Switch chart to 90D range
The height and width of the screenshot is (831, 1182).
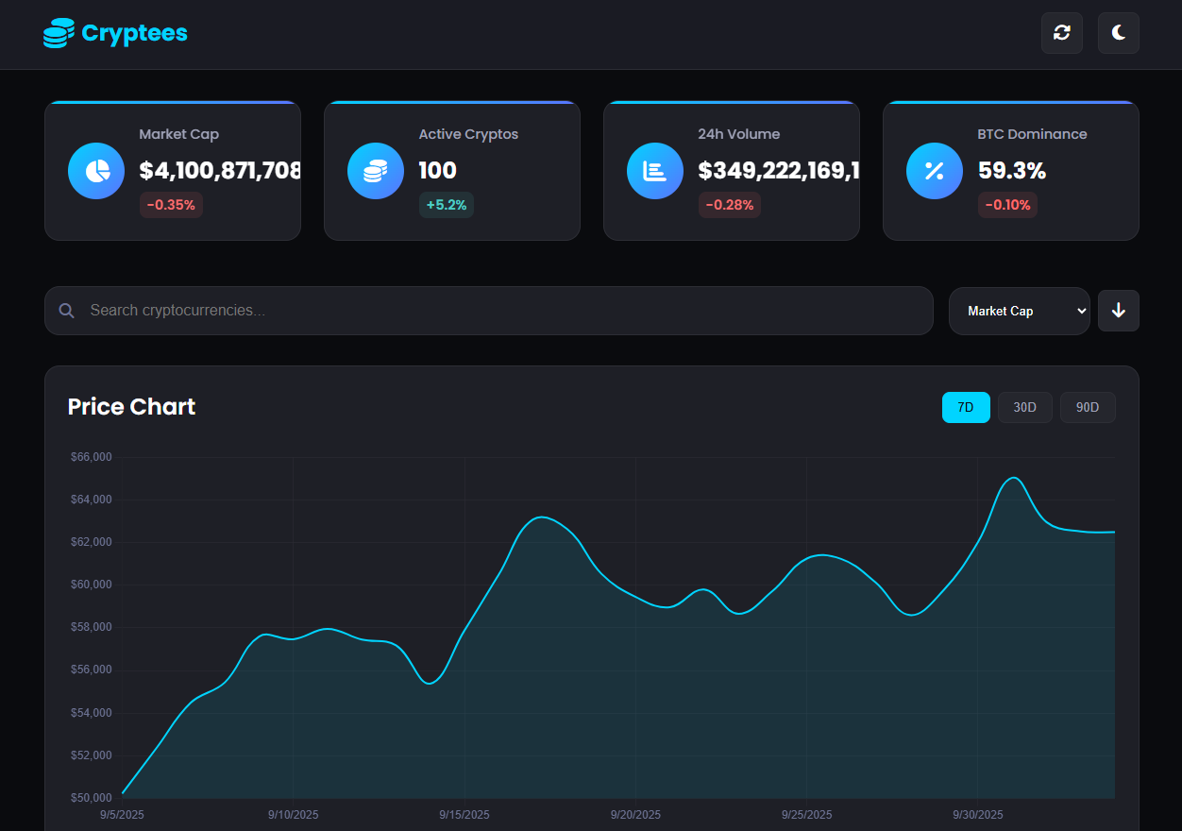(x=1088, y=407)
